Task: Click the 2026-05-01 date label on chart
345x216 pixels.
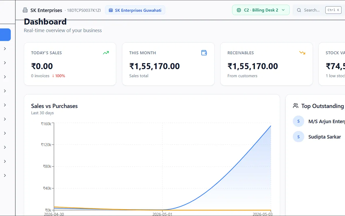Action: click(x=162, y=214)
